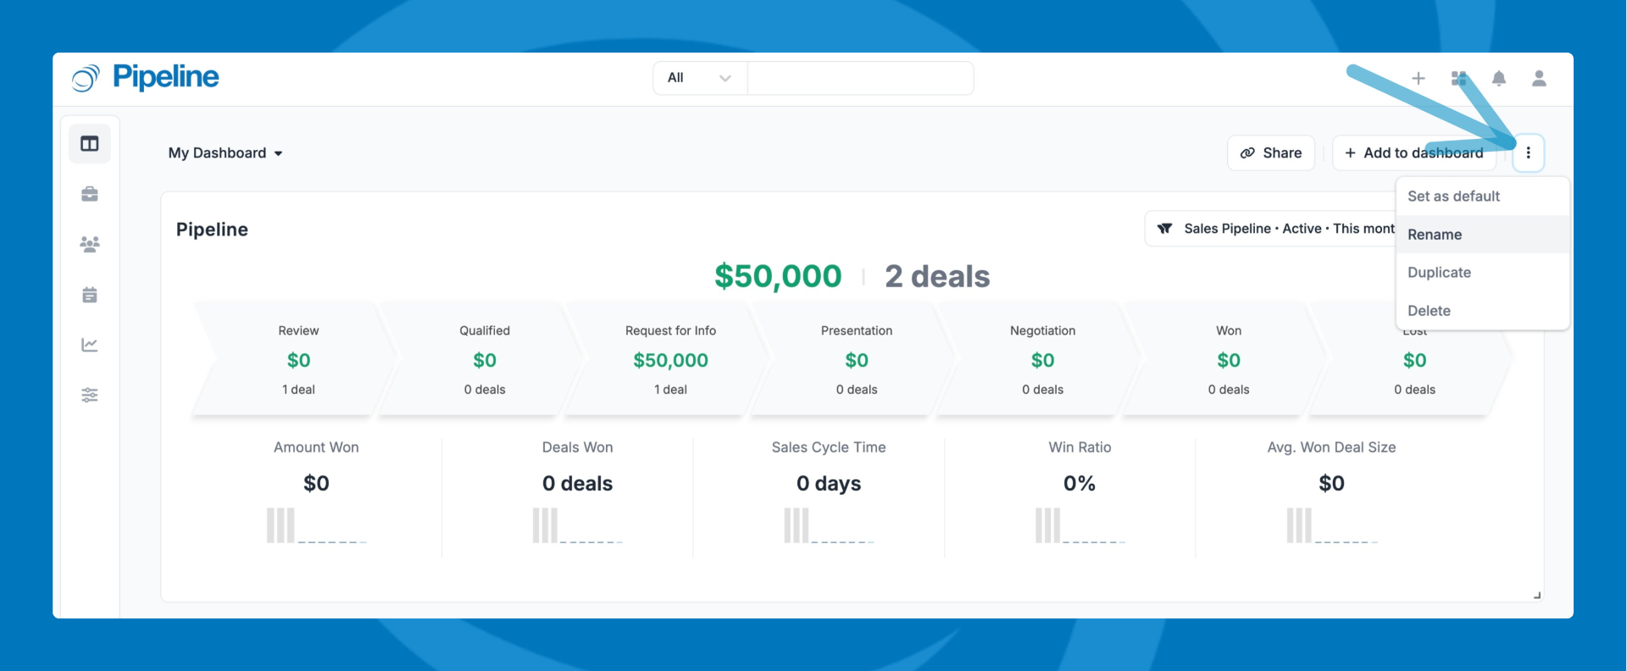This screenshot has width=1627, height=671.
Task: Click the Qualified pipeline stage
Action: [x=481, y=359]
